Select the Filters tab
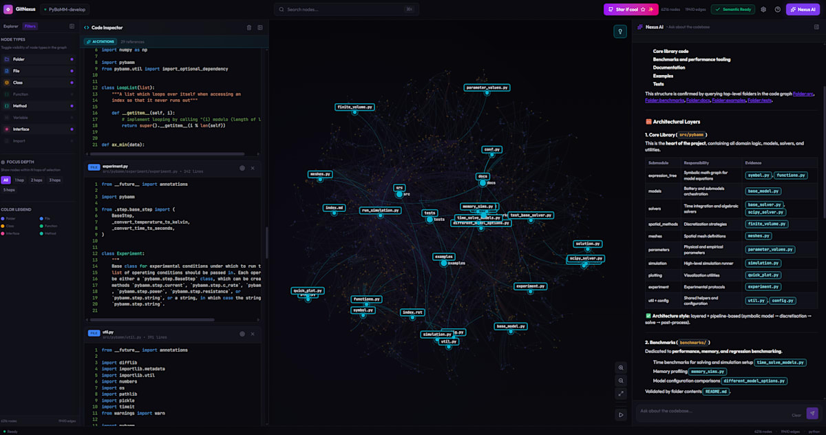Image resolution: width=826 pixels, height=435 pixels. pyautogui.click(x=30, y=26)
